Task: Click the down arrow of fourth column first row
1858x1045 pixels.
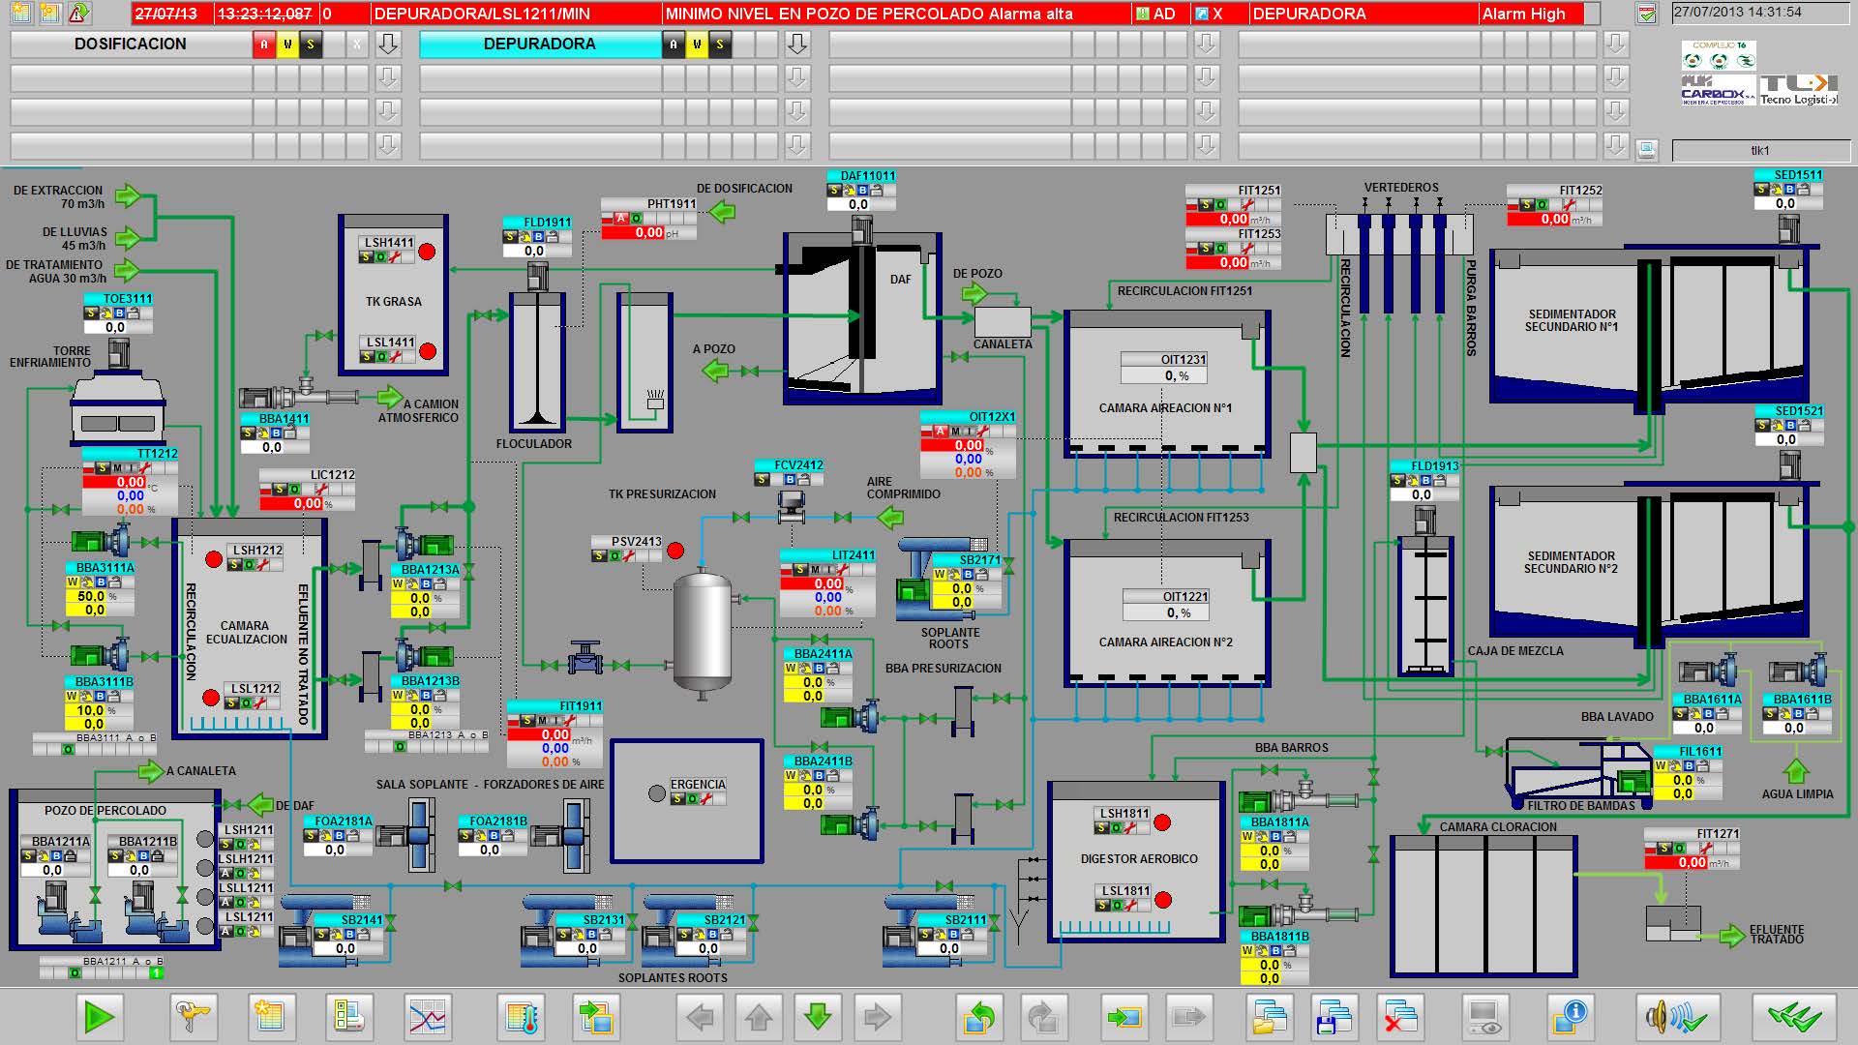Action: click(1615, 45)
